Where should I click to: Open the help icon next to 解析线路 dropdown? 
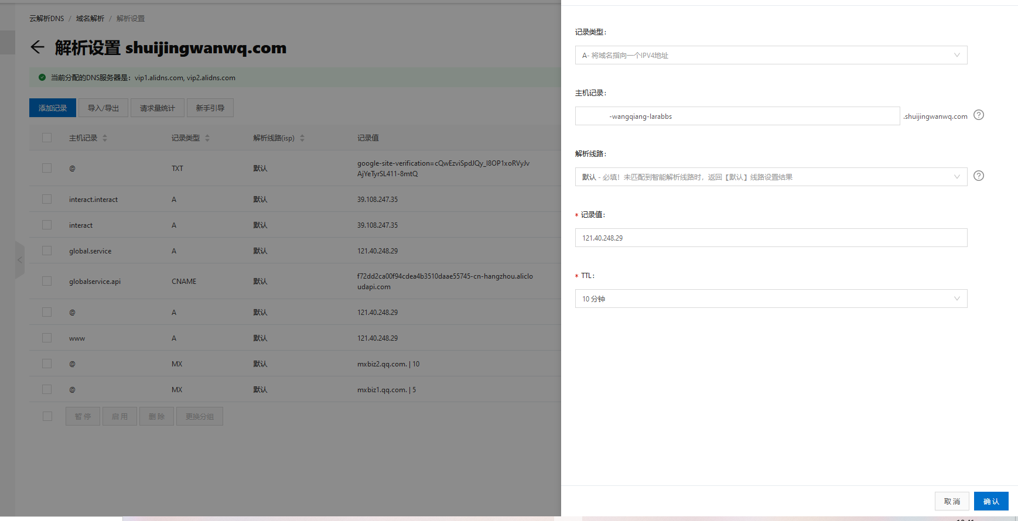point(979,176)
